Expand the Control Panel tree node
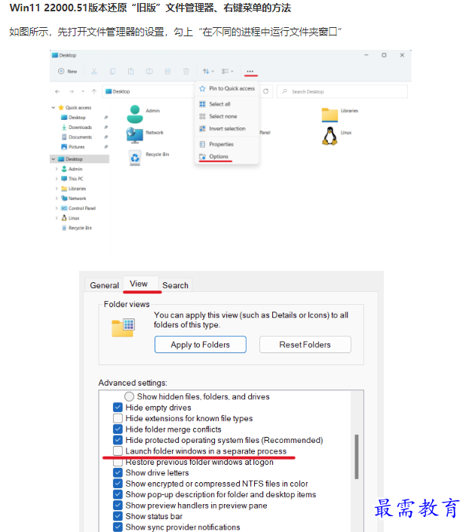 click(x=57, y=208)
